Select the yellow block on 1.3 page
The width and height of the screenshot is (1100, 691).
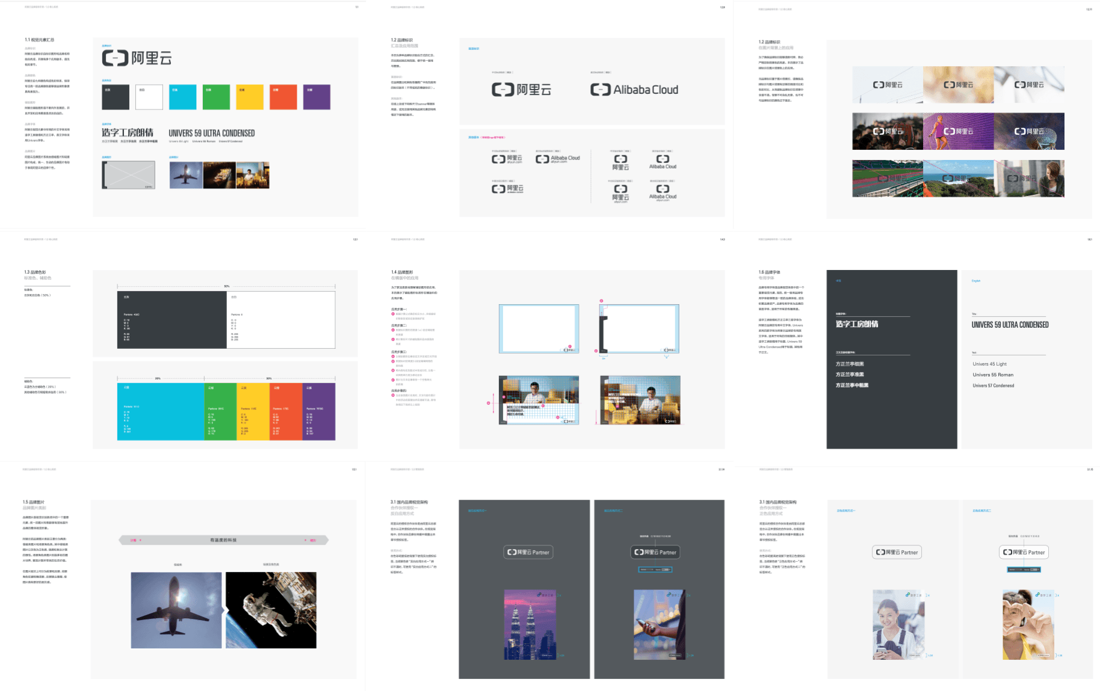click(253, 412)
